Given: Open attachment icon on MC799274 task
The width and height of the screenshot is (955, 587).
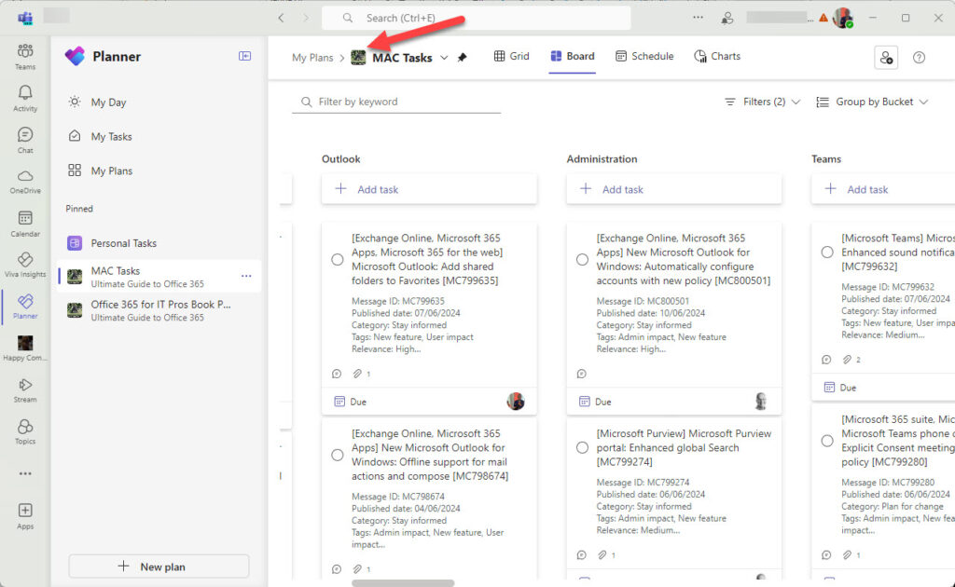Looking at the screenshot, I should coord(602,554).
